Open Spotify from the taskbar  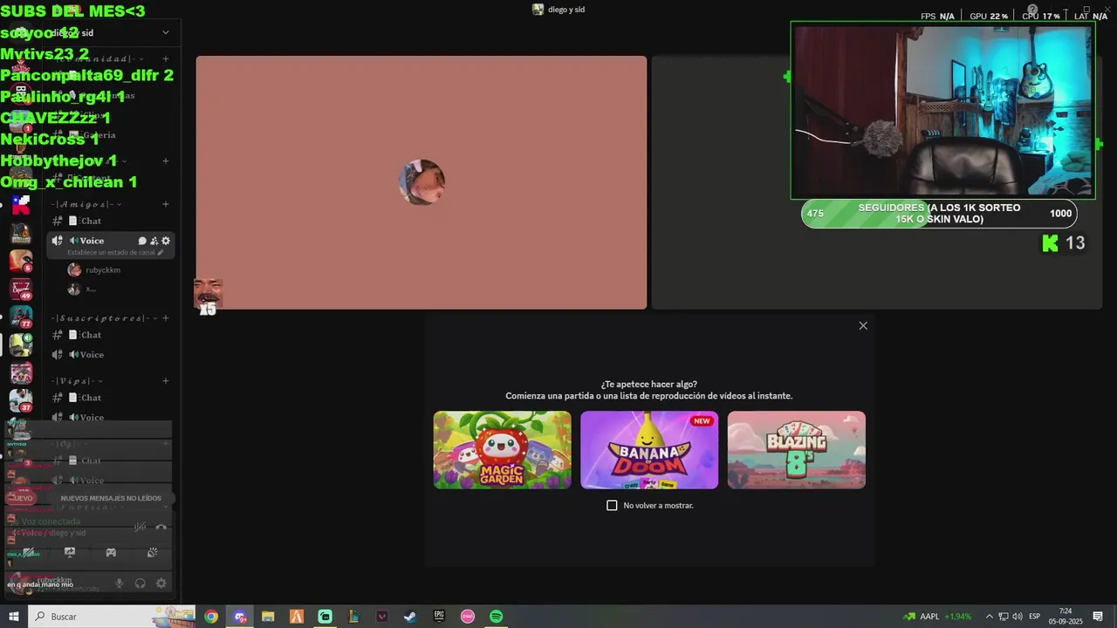[496, 617]
